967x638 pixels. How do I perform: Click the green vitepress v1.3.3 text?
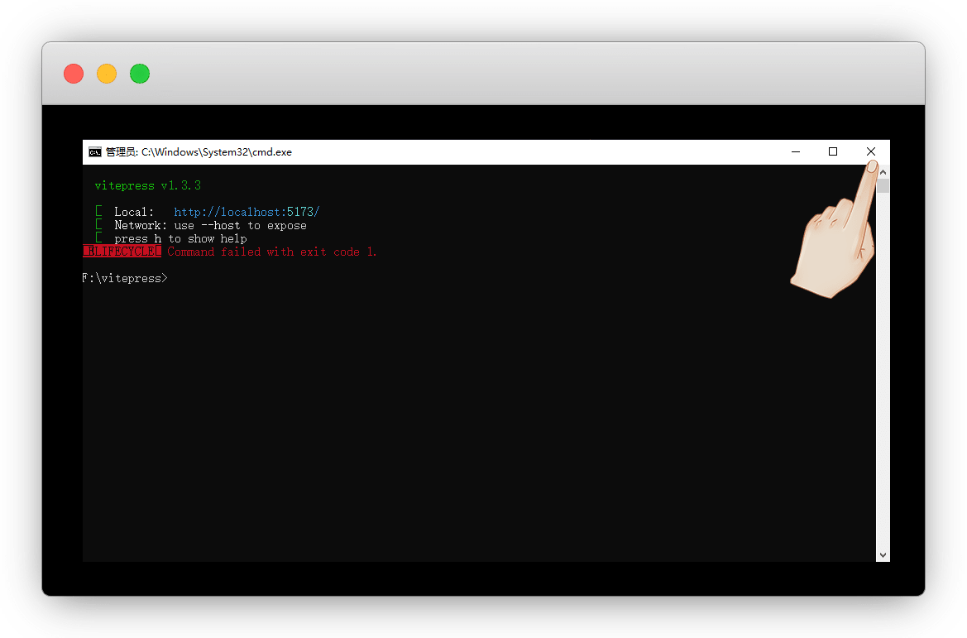point(148,185)
